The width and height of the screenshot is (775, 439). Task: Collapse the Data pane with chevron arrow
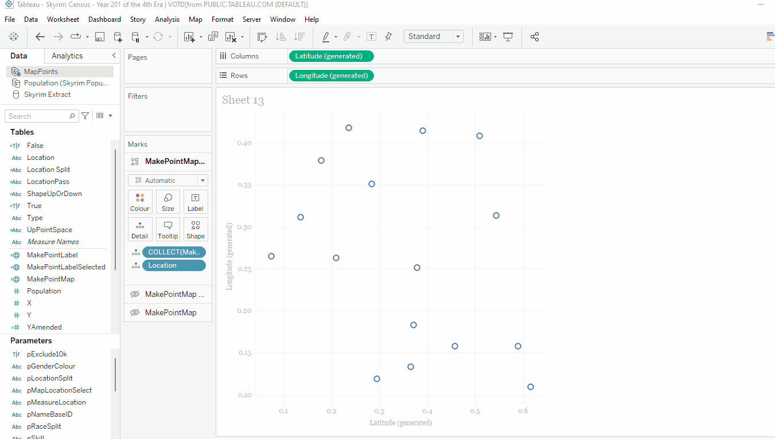pos(114,56)
